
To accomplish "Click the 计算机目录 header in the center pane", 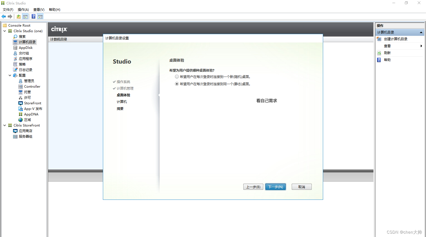I will (x=59, y=39).
